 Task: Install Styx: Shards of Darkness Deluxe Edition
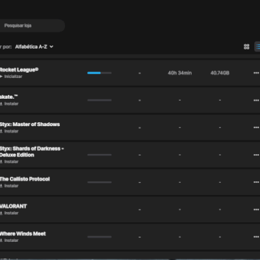(9, 162)
